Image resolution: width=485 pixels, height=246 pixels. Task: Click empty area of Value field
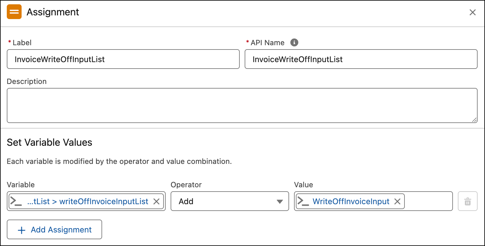(428, 201)
